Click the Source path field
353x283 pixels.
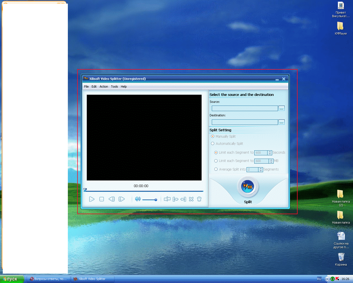point(245,108)
